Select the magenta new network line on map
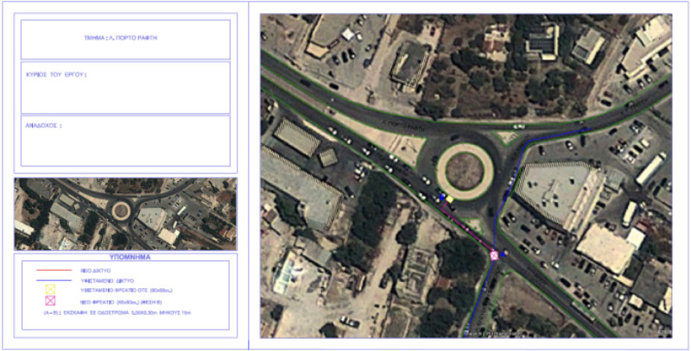 (x=471, y=229)
